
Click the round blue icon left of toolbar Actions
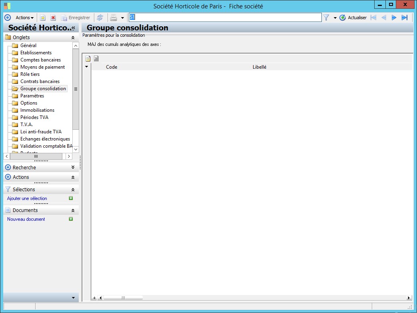coord(8,18)
